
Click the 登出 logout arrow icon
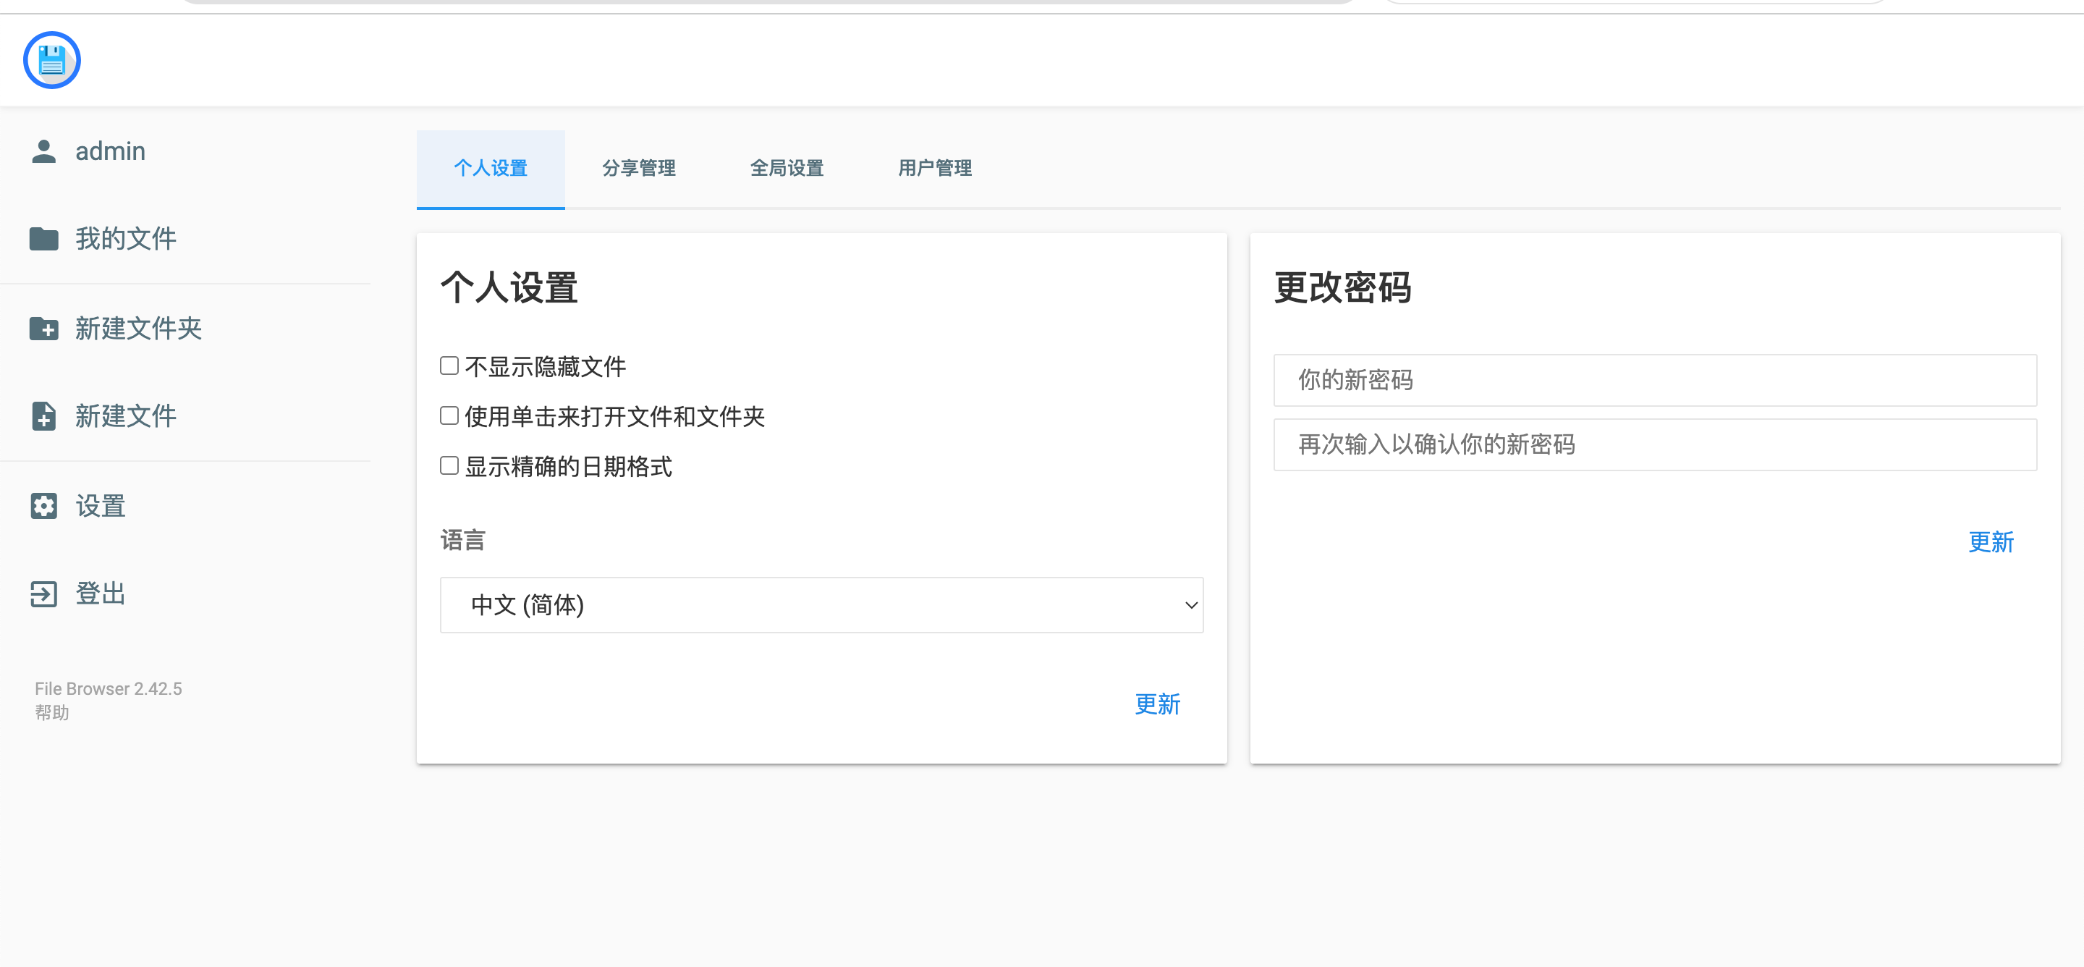[43, 593]
